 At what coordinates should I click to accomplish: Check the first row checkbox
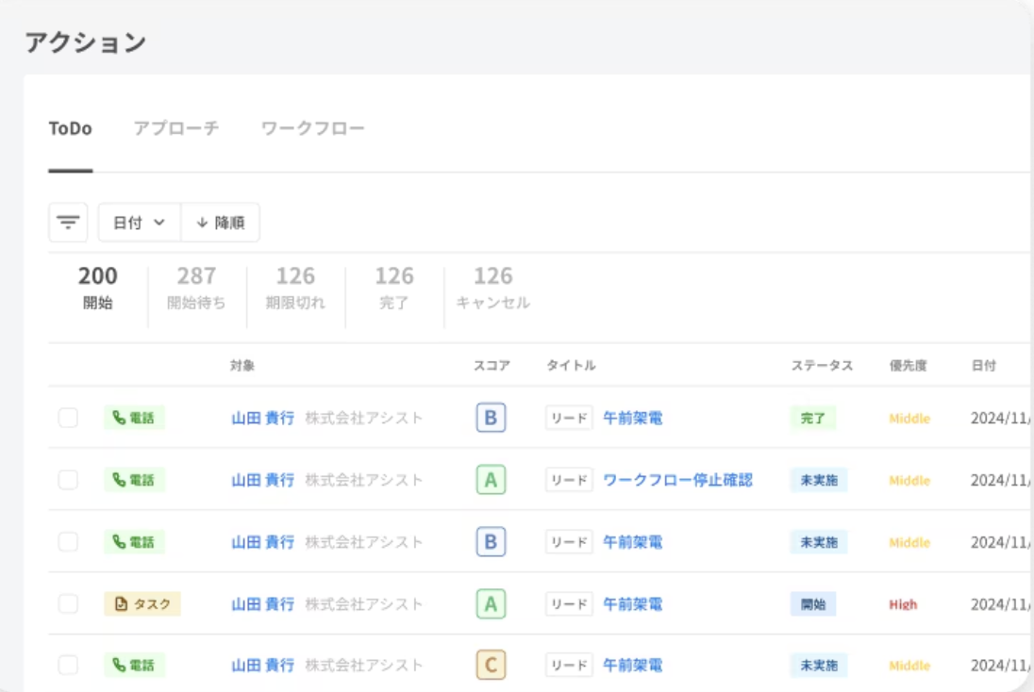coord(68,419)
